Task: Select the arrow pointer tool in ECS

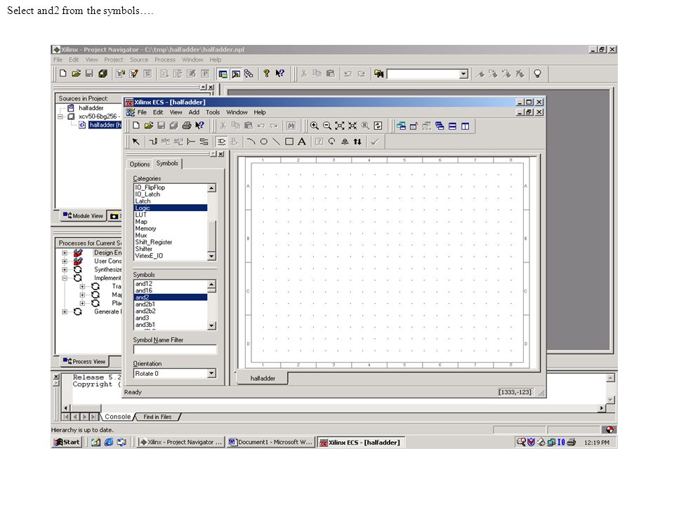Action: click(136, 141)
